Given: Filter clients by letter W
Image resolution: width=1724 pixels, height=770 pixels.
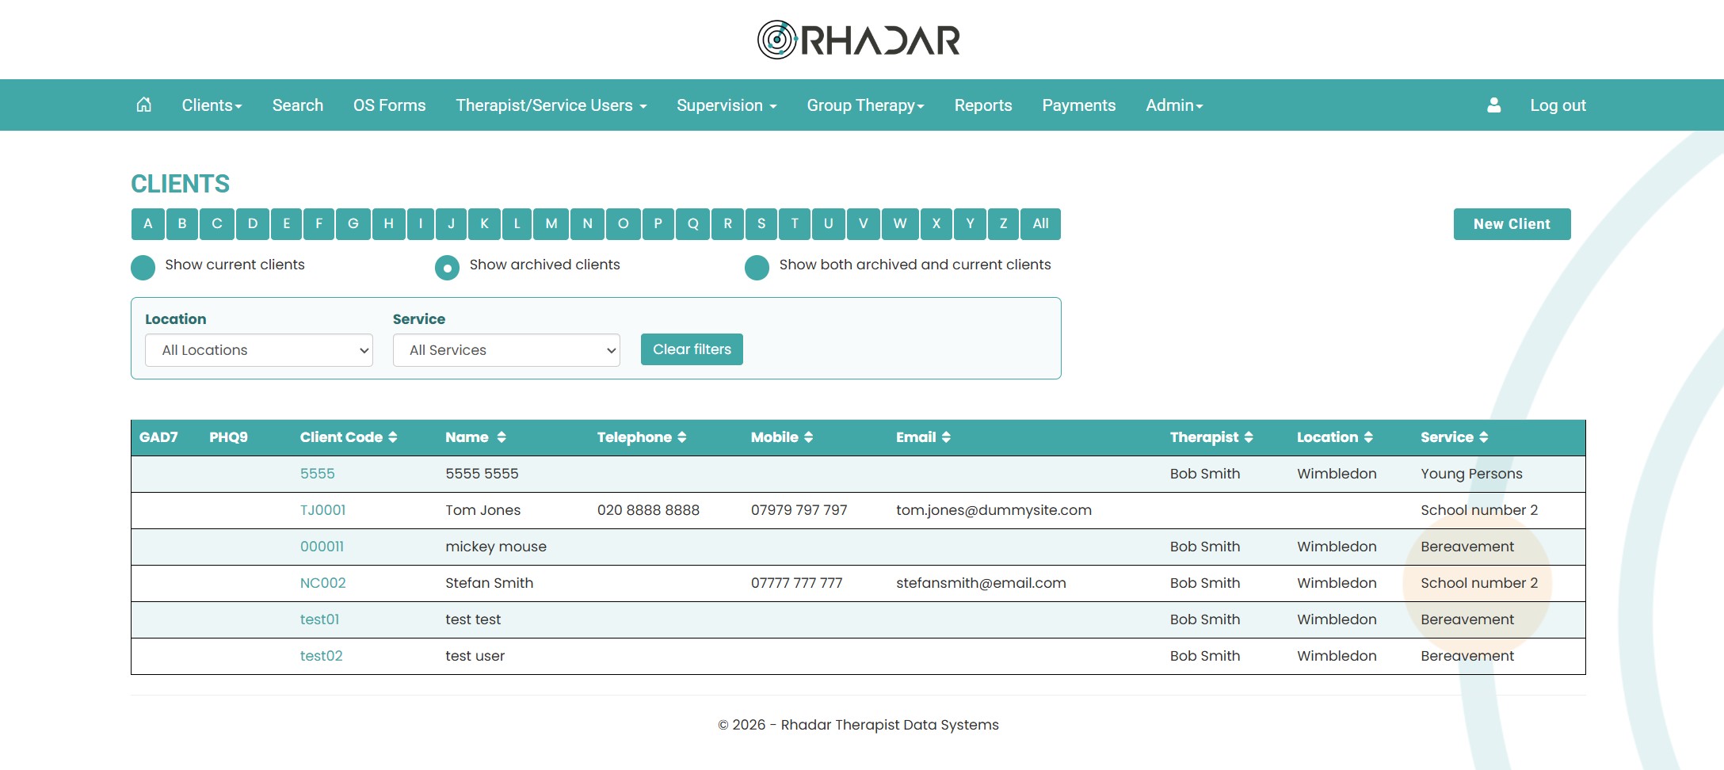Looking at the screenshot, I should click(900, 224).
